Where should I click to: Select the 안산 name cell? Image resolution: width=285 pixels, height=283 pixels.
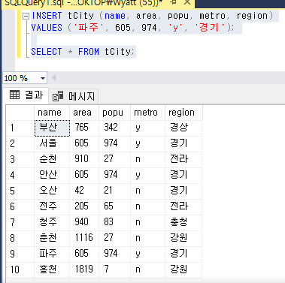click(52, 175)
